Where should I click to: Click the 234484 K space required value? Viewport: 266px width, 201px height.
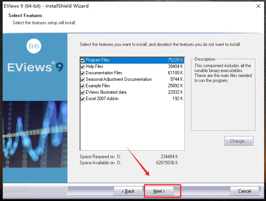169,157
